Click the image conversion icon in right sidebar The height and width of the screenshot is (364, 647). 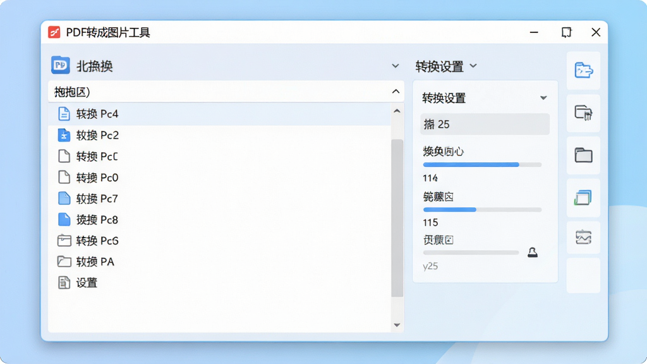click(x=583, y=238)
